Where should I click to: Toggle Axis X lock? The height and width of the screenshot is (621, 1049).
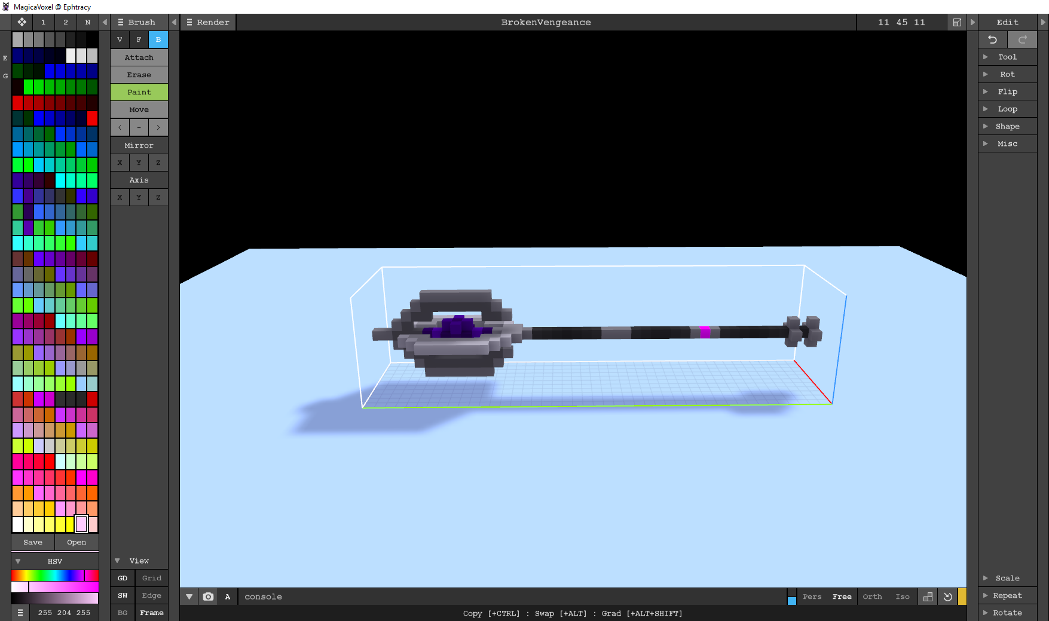[120, 197]
